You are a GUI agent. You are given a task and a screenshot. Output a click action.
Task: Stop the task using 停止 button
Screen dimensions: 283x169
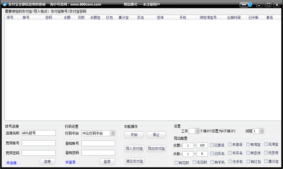tap(156, 135)
